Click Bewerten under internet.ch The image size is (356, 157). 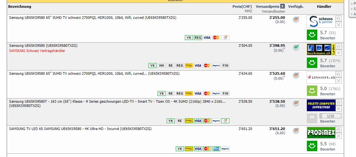click(x=328, y=94)
